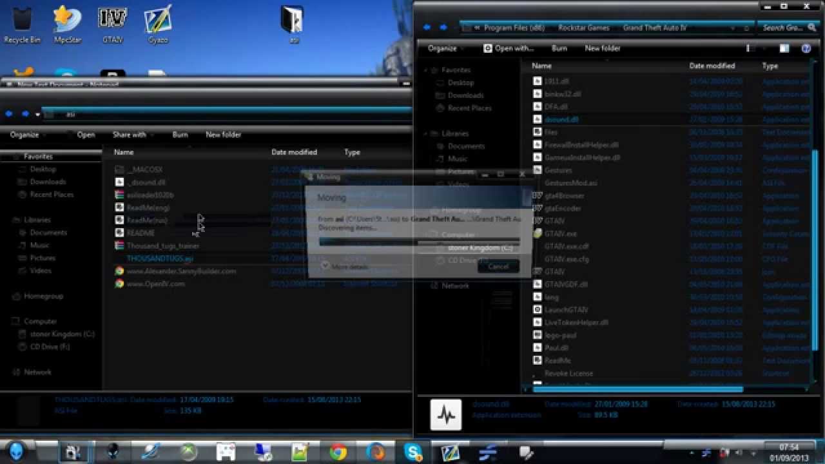This screenshot has width=825, height=464.
Task: Click Burn in GTA IV window toolbar
Action: pos(559,48)
